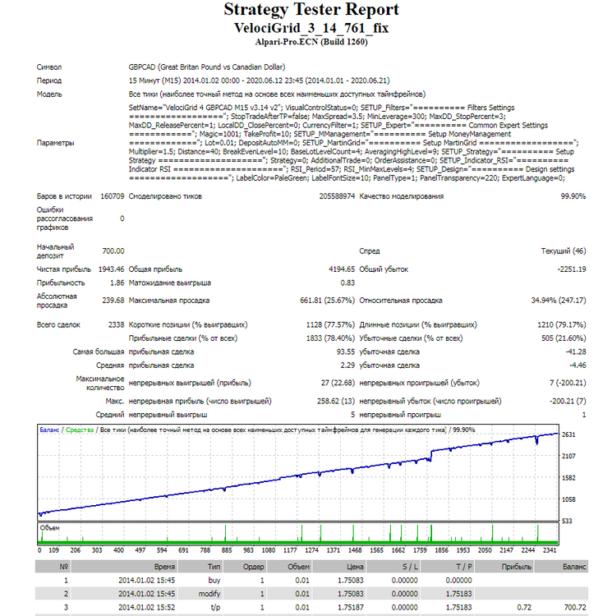The width and height of the screenshot is (612, 616).
Task: Click the short positions value '1128 (77.57%)'
Action: tap(330, 325)
